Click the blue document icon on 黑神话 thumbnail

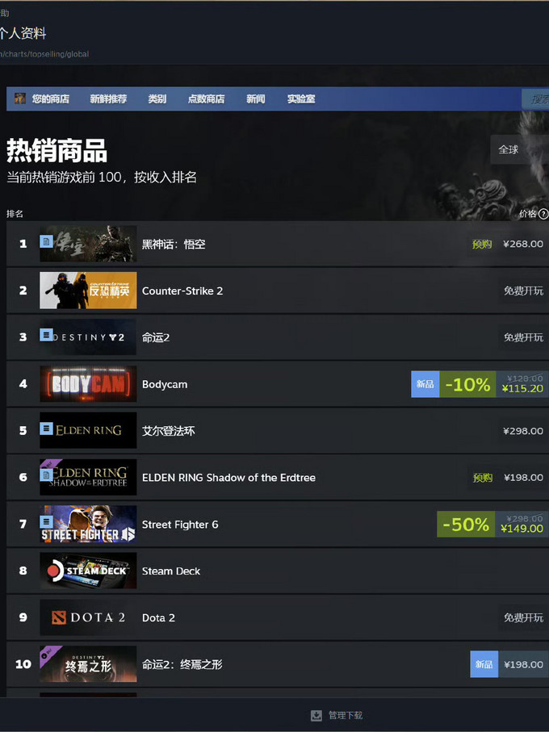46,241
